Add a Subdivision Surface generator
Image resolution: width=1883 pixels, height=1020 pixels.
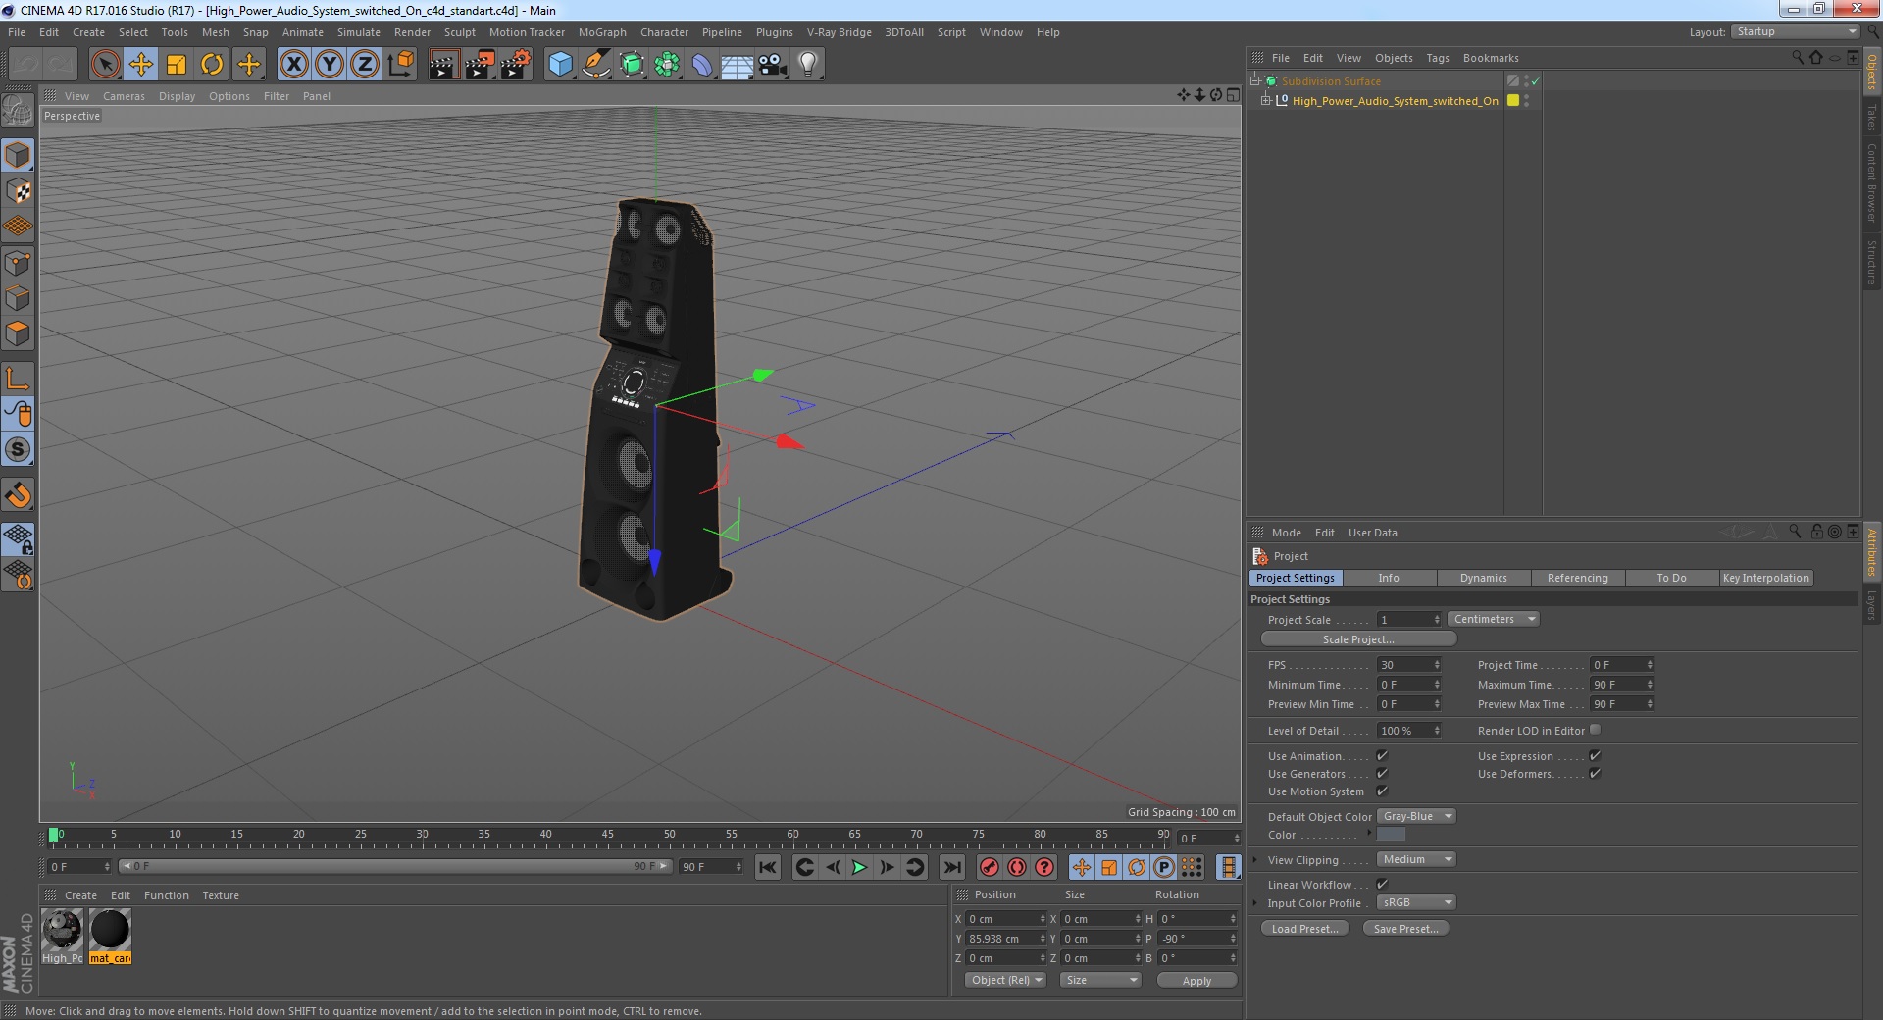pyautogui.click(x=632, y=65)
